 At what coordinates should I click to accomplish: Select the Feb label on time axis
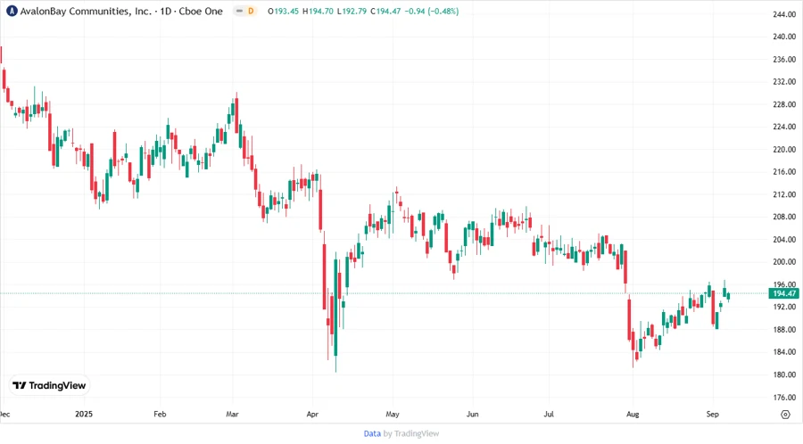point(160,414)
